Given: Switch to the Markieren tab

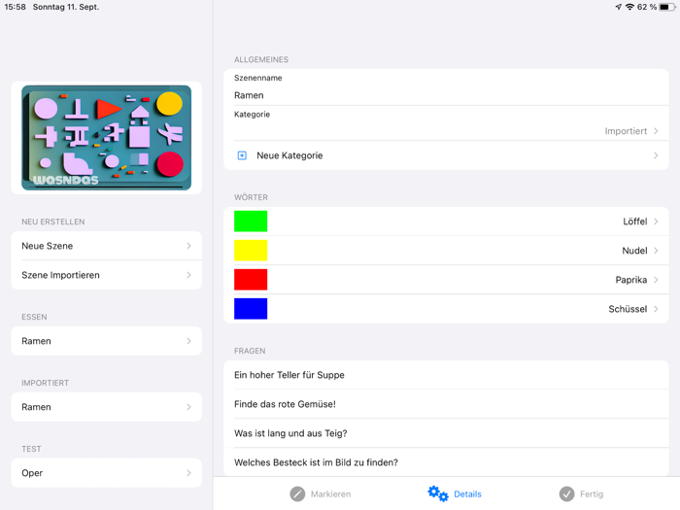Looking at the screenshot, I should pyautogui.click(x=321, y=493).
